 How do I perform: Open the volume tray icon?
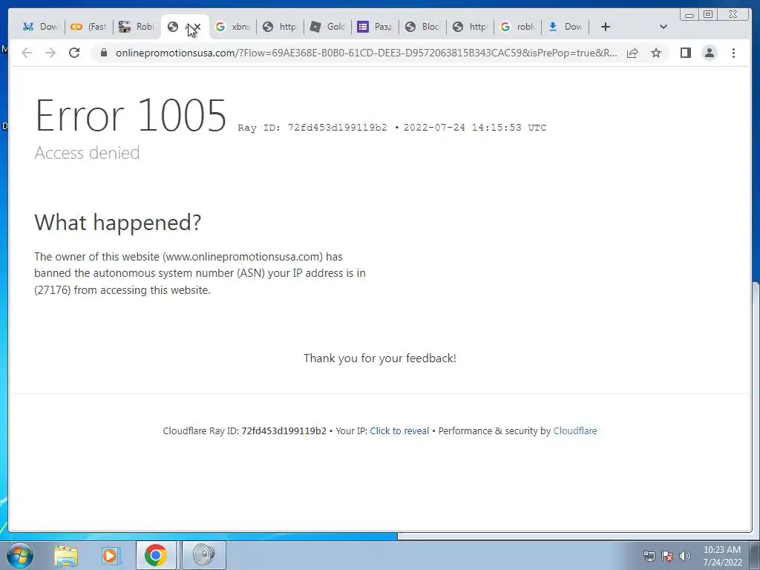point(684,555)
